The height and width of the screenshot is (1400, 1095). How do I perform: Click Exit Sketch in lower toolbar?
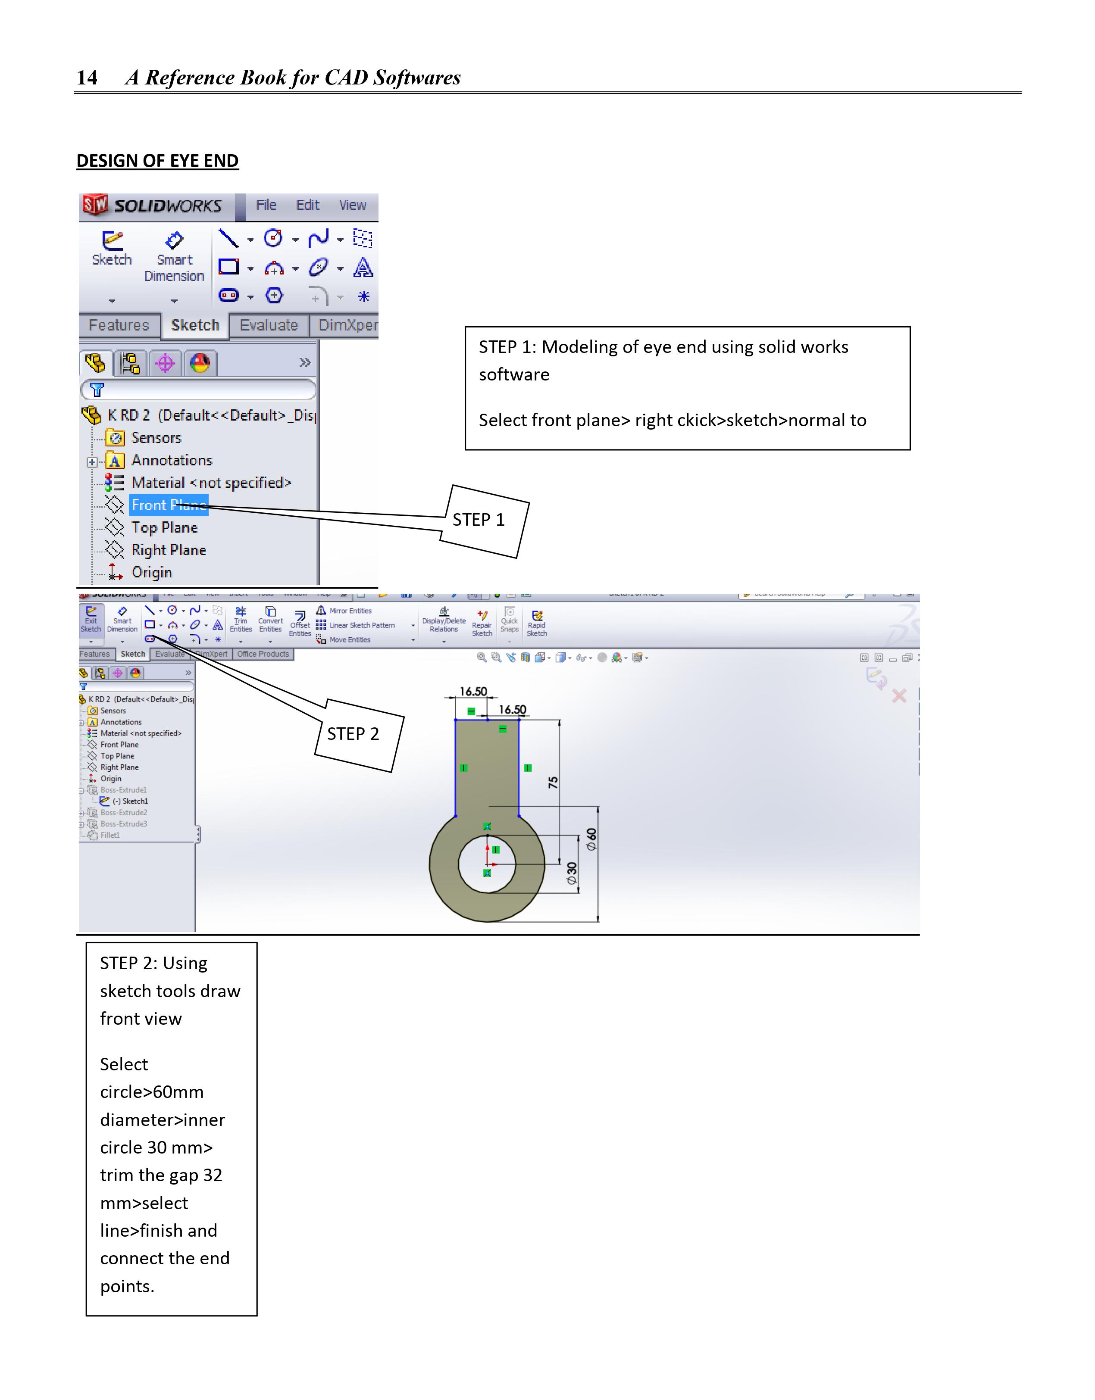click(x=91, y=619)
